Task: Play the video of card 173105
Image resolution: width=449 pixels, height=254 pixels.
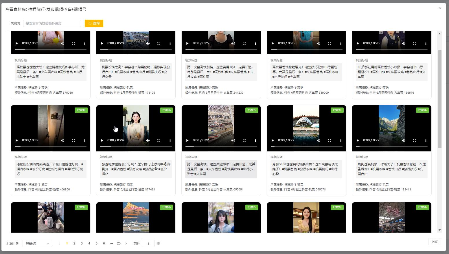Action: click(x=102, y=43)
